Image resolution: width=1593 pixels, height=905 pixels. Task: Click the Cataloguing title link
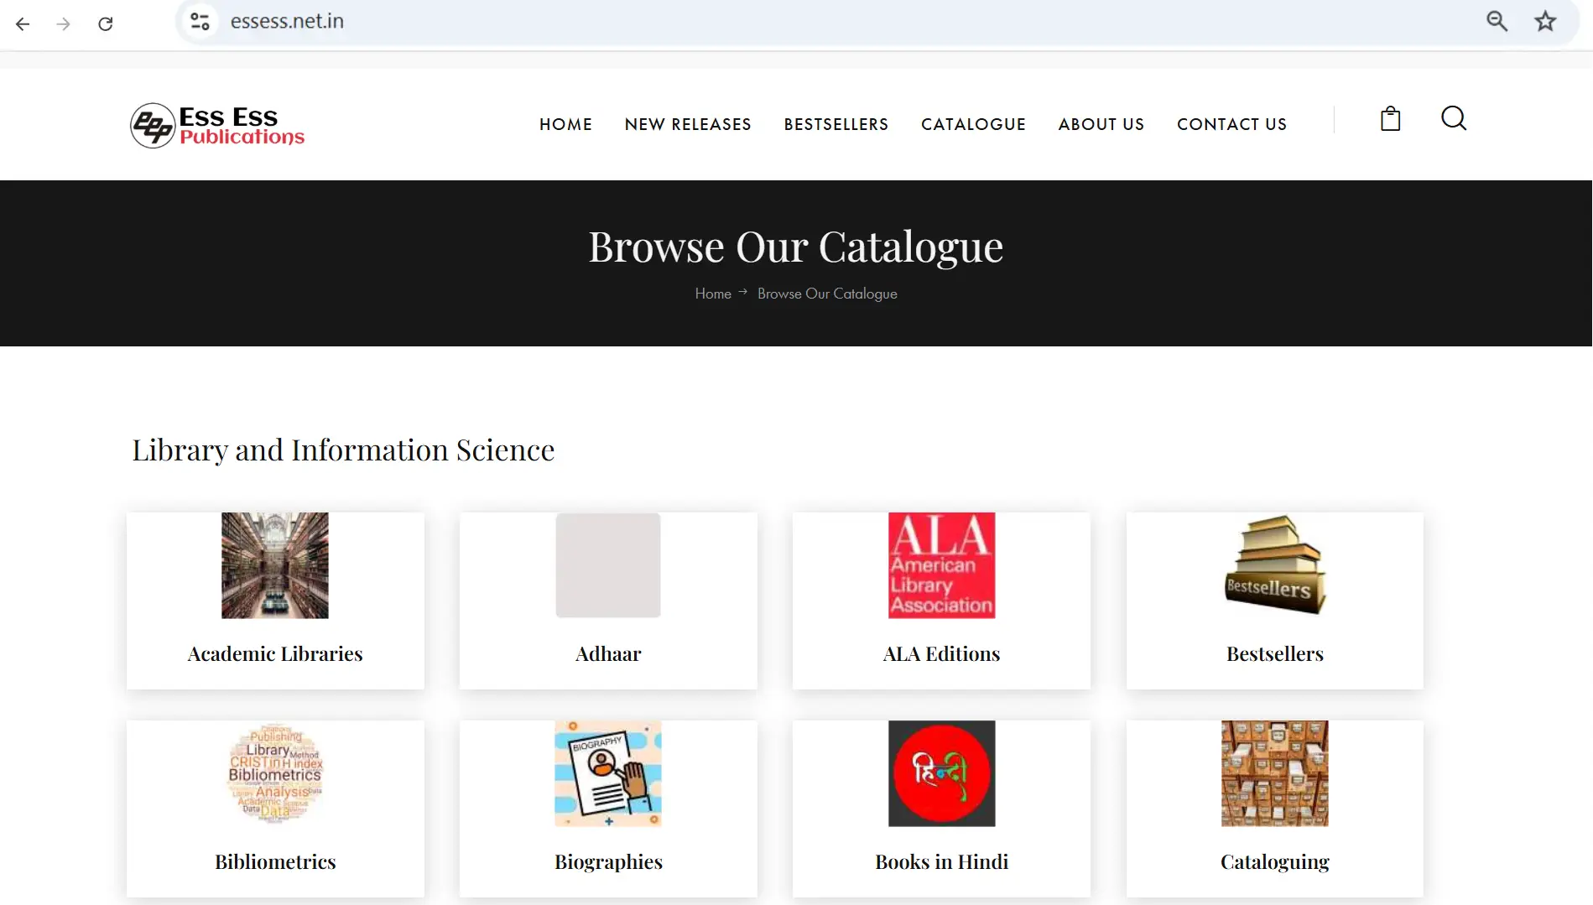[1275, 862]
